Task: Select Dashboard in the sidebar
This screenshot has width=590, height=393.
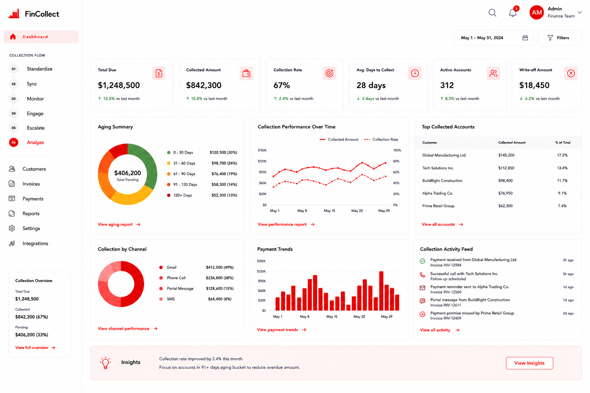Action: pos(41,37)
